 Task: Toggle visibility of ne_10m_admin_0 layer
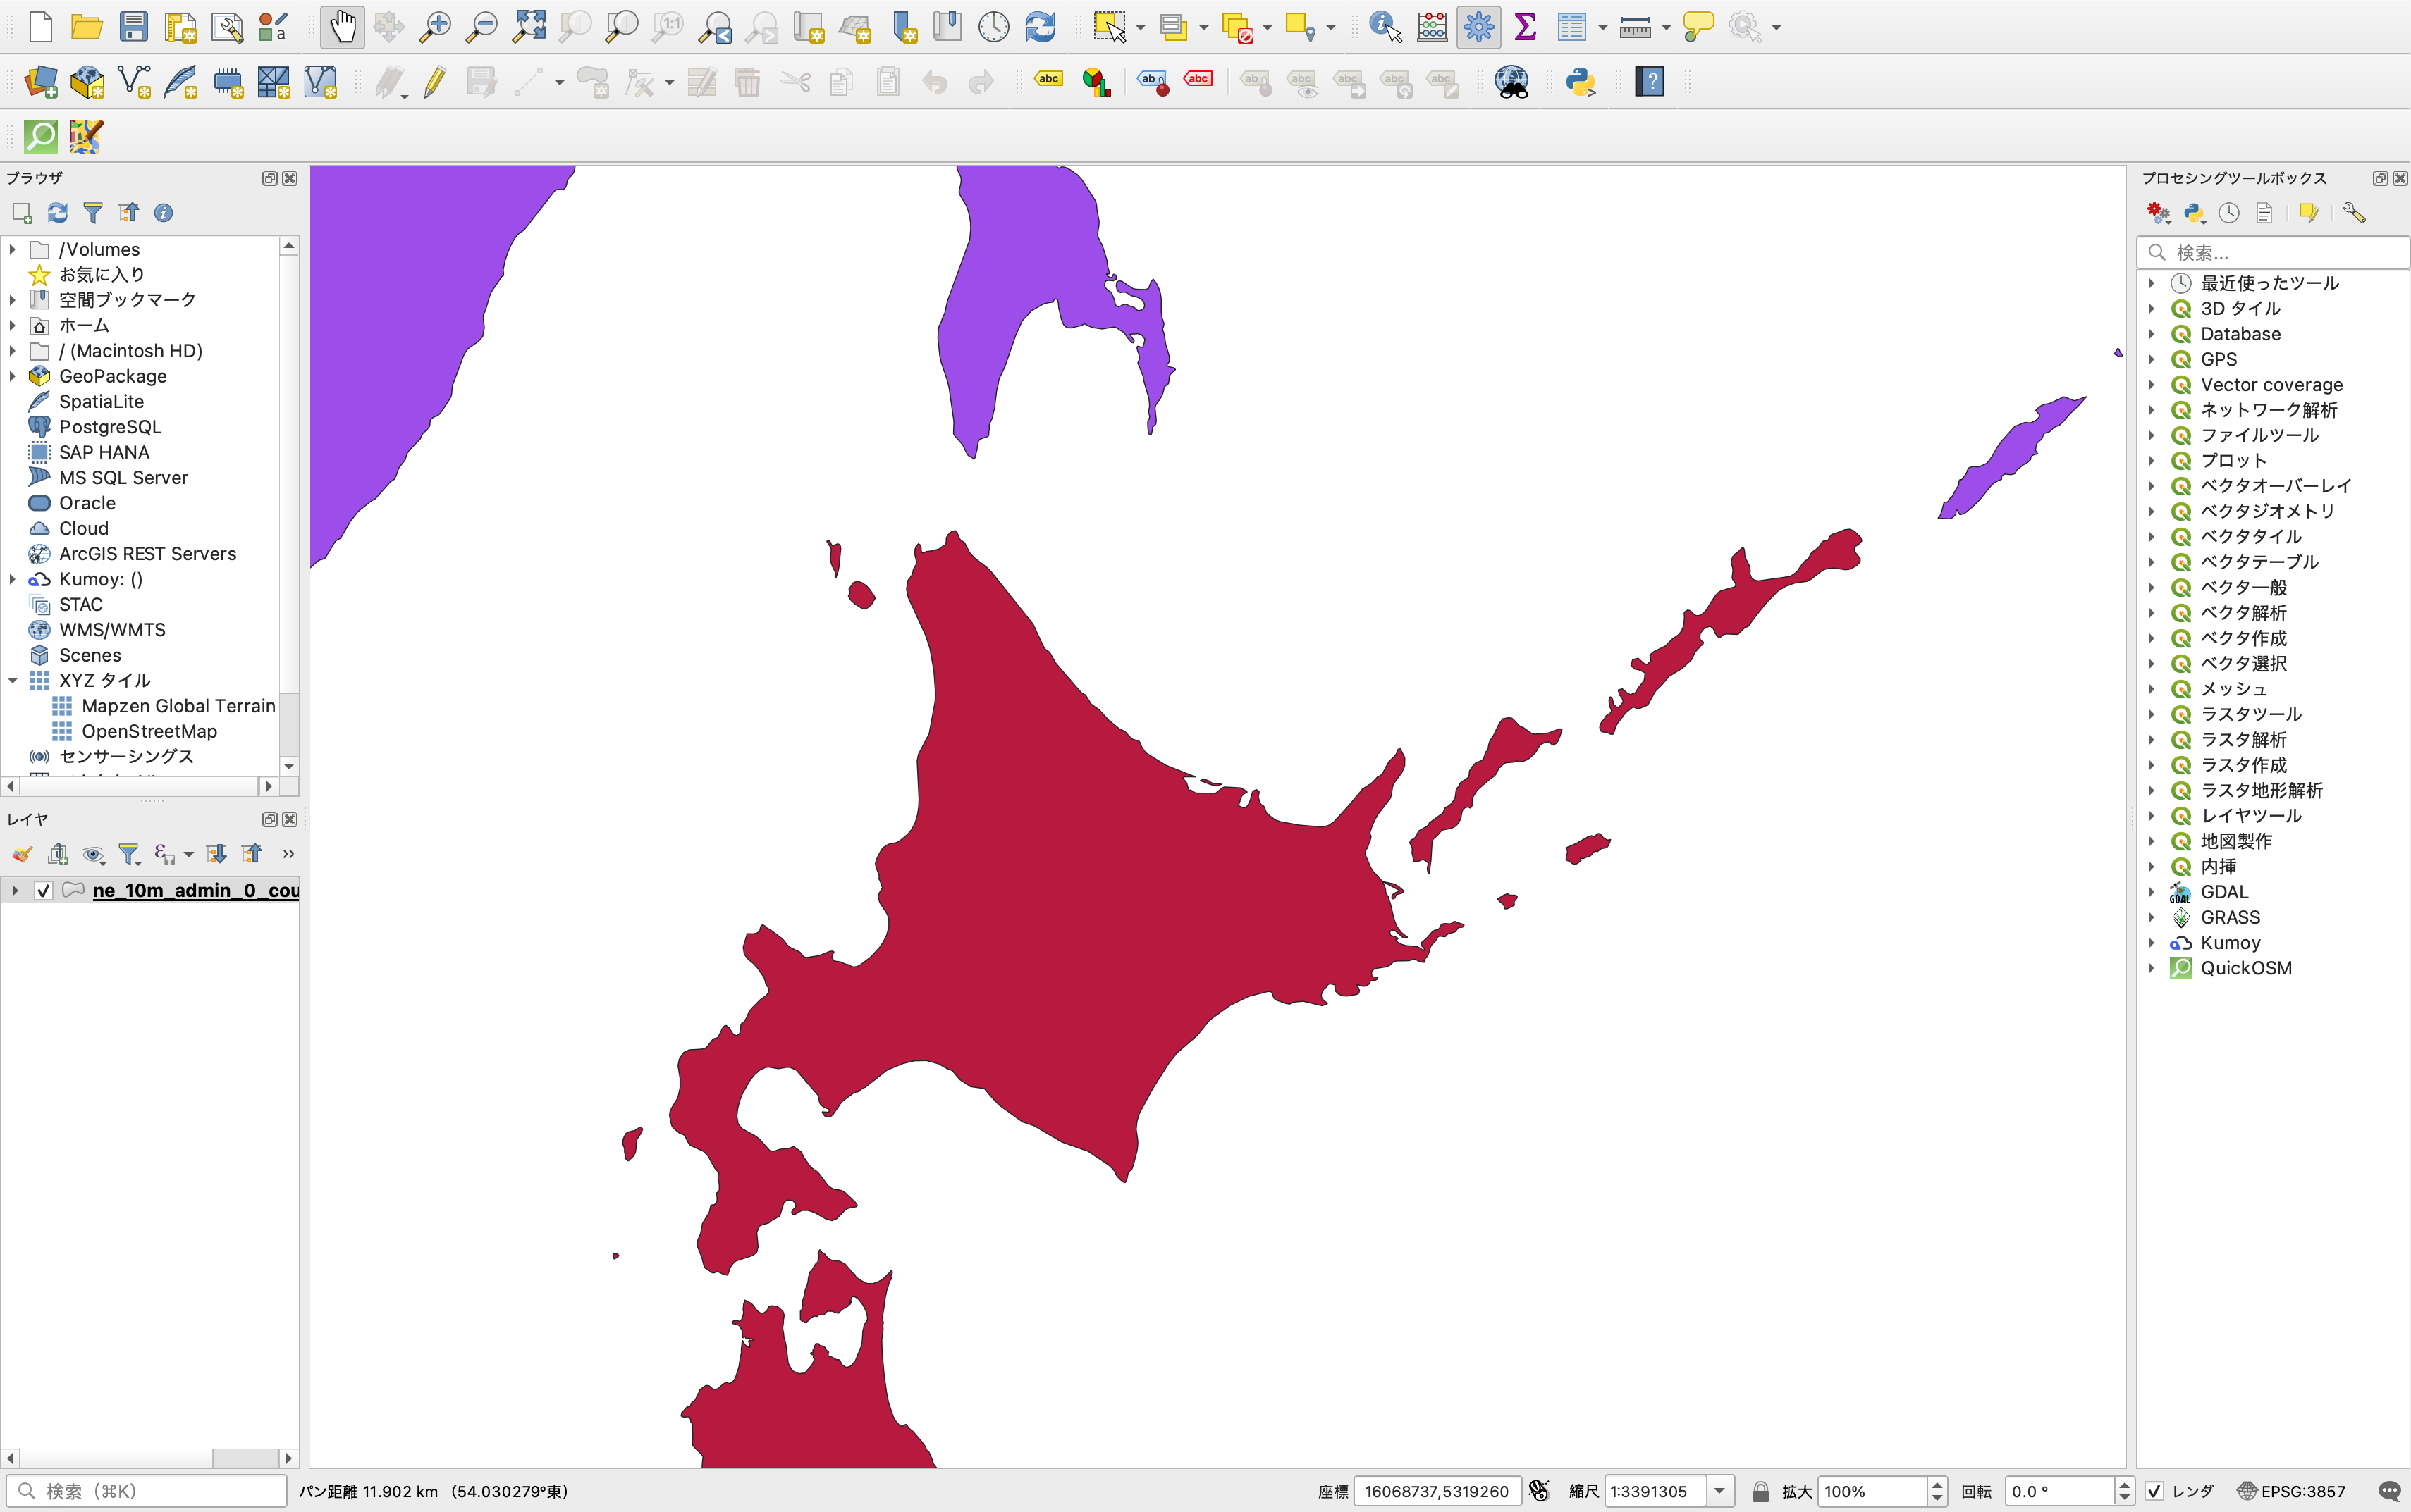pyautogui.click(x=43, y=890)
